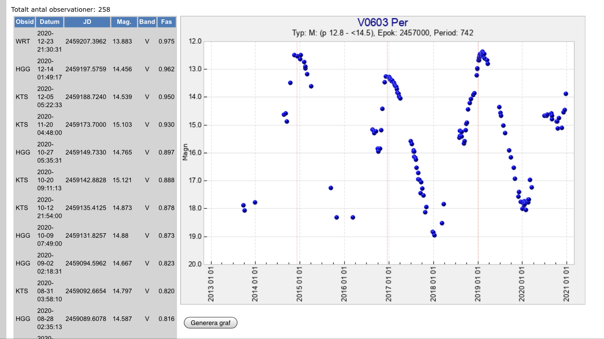Click the phase value 0.816

coord(166,319)
